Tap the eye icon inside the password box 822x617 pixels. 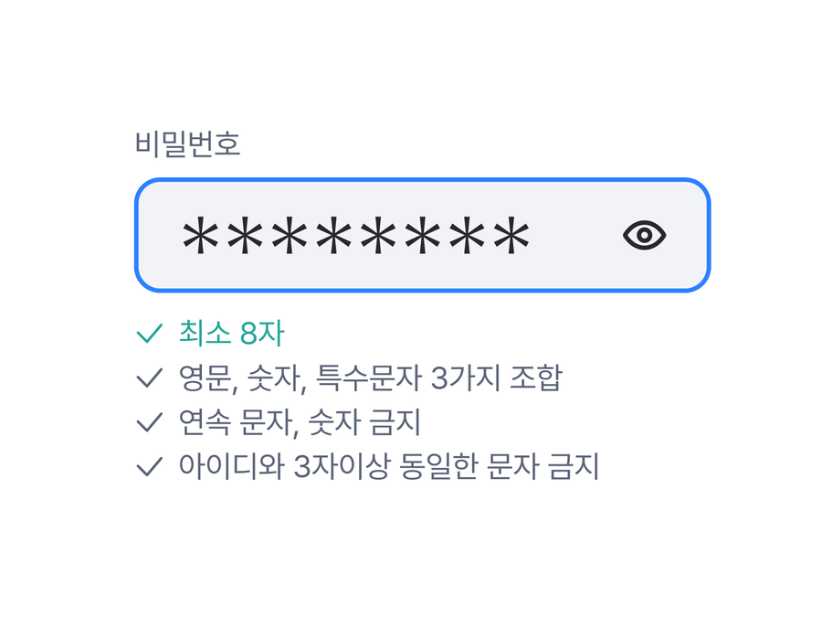coord(646,235)
